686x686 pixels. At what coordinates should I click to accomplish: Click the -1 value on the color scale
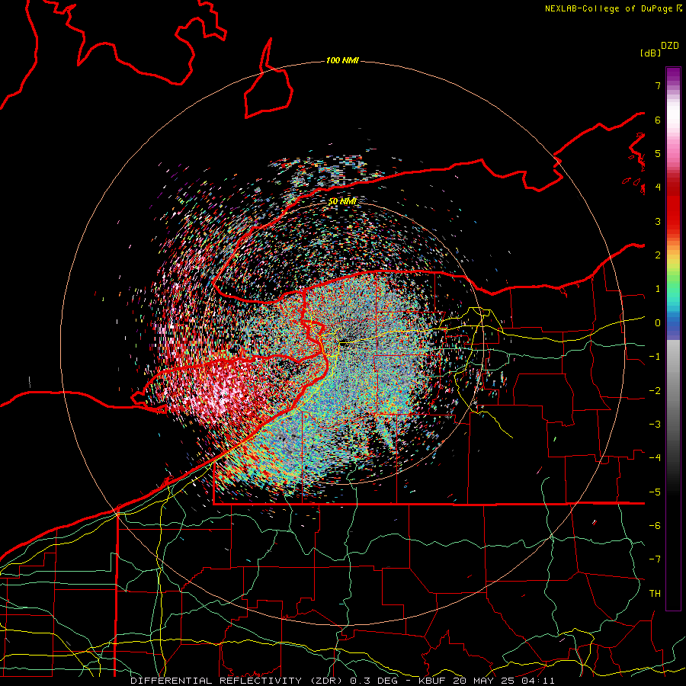(x=655, y=357)
